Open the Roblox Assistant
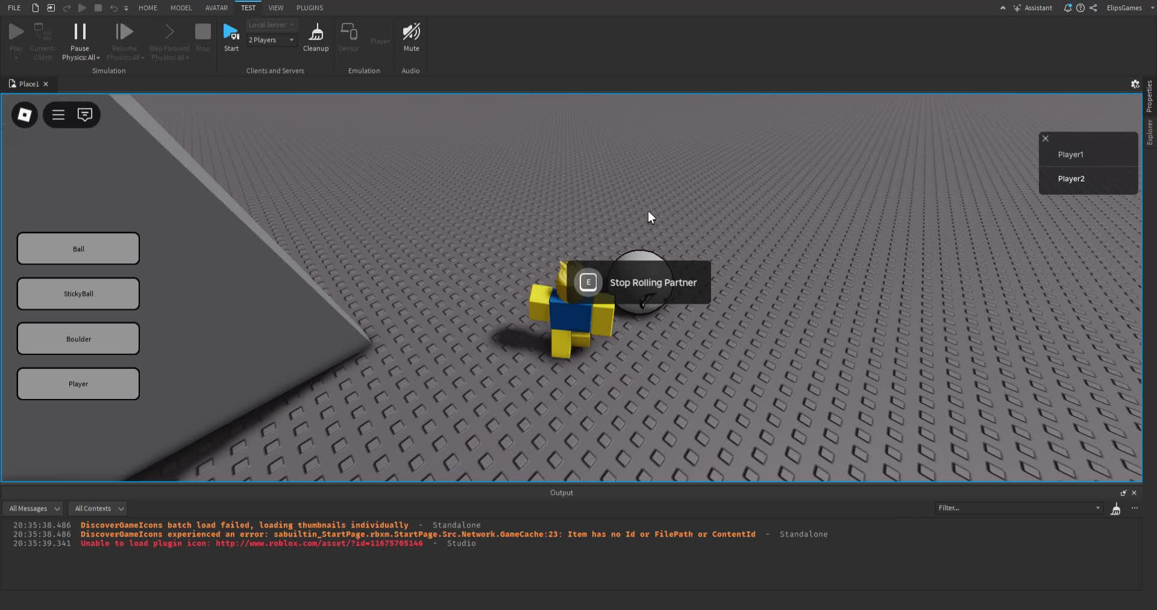1157x610 pixels. click(1034, 8)
